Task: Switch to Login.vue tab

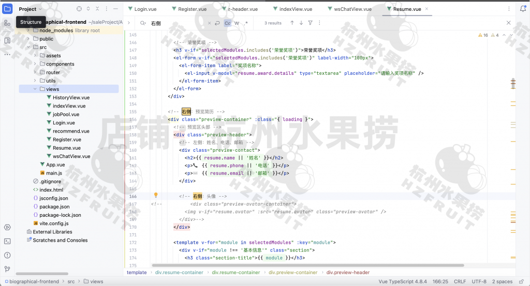Action: (142, 9)
